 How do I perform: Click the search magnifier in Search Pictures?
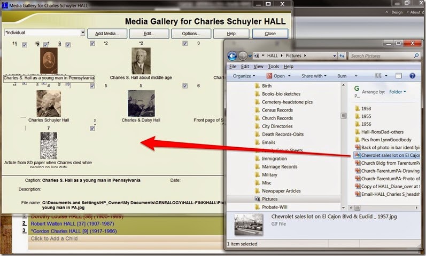[416, 55]
